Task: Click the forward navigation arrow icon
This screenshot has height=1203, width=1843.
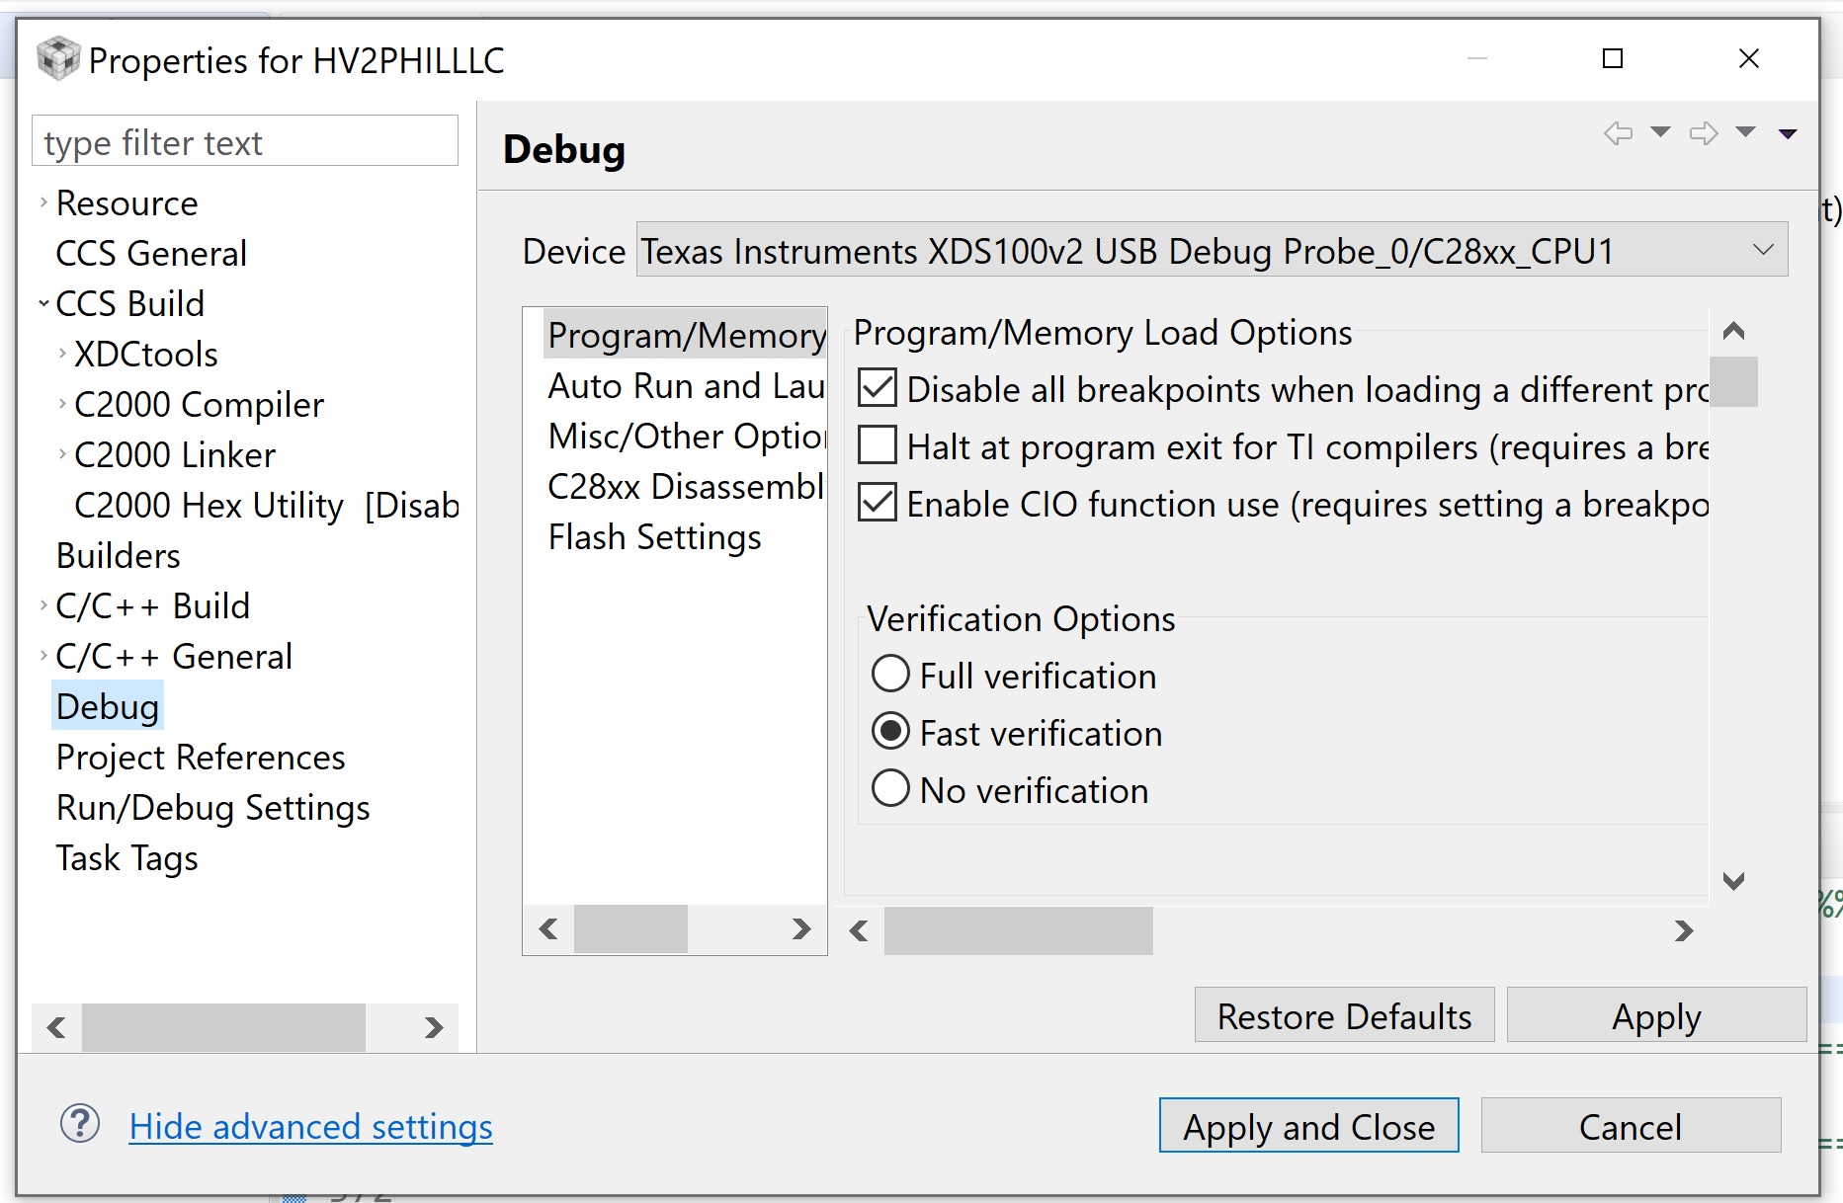Action: 1704,133
